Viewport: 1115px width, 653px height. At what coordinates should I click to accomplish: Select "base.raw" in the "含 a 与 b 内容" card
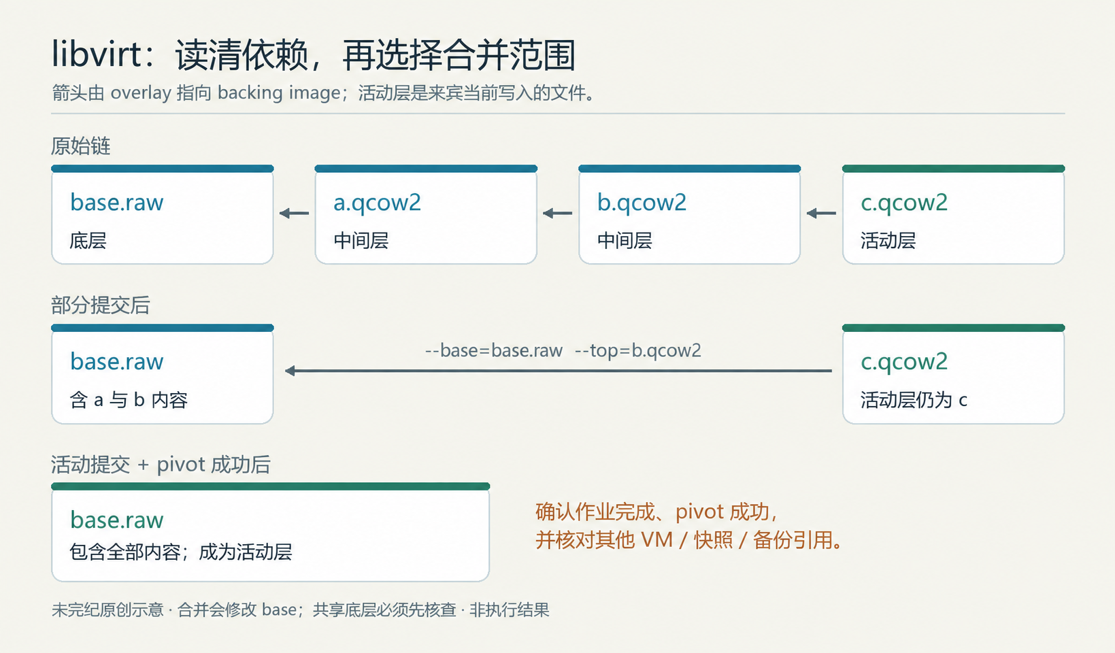pos(117,361)
